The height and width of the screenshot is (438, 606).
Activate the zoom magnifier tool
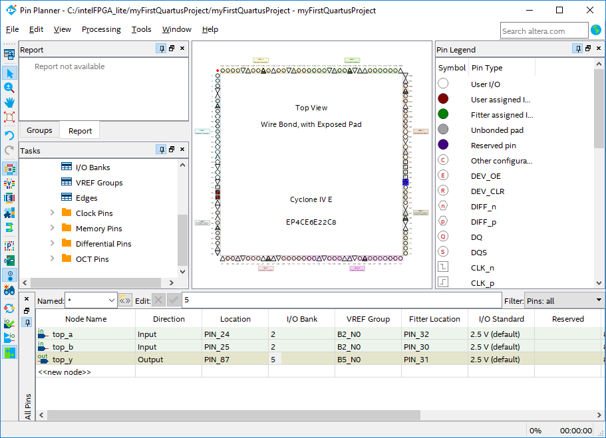[9, 88]
